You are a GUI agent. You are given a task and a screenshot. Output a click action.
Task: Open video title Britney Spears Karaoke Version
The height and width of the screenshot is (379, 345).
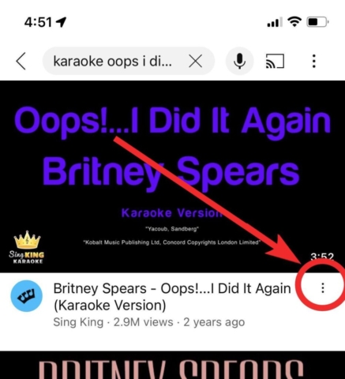tap(172, 297)
